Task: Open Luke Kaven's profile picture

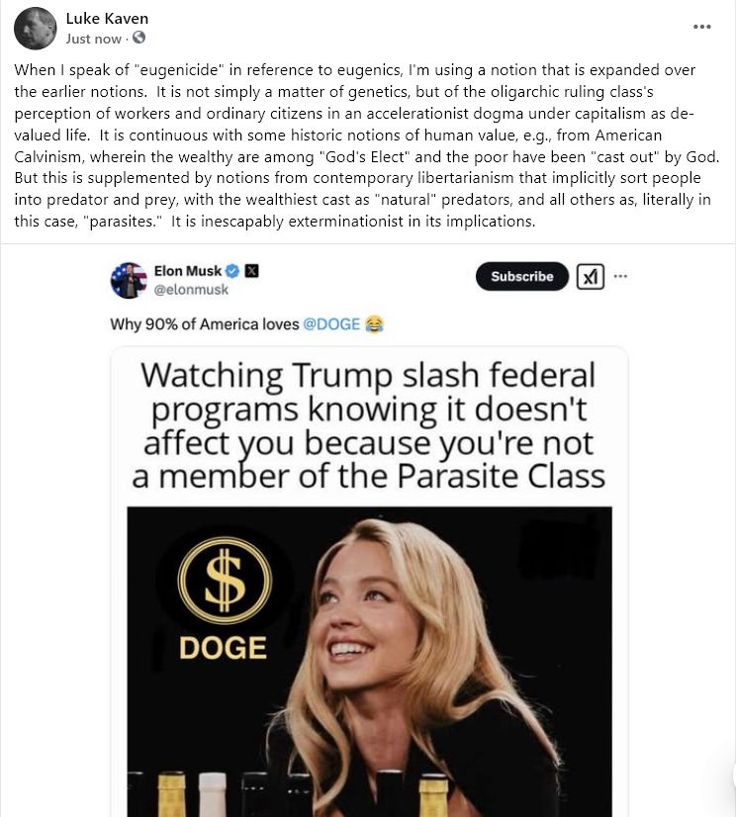Action: (35, 28)
